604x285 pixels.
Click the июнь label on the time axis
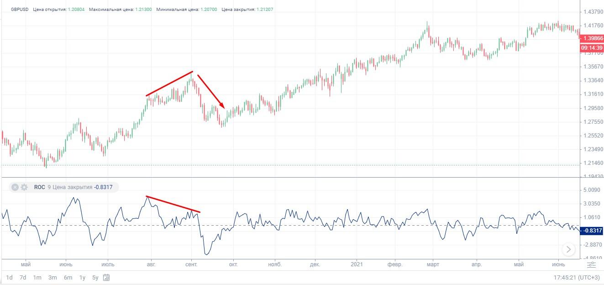click(66, 264)
